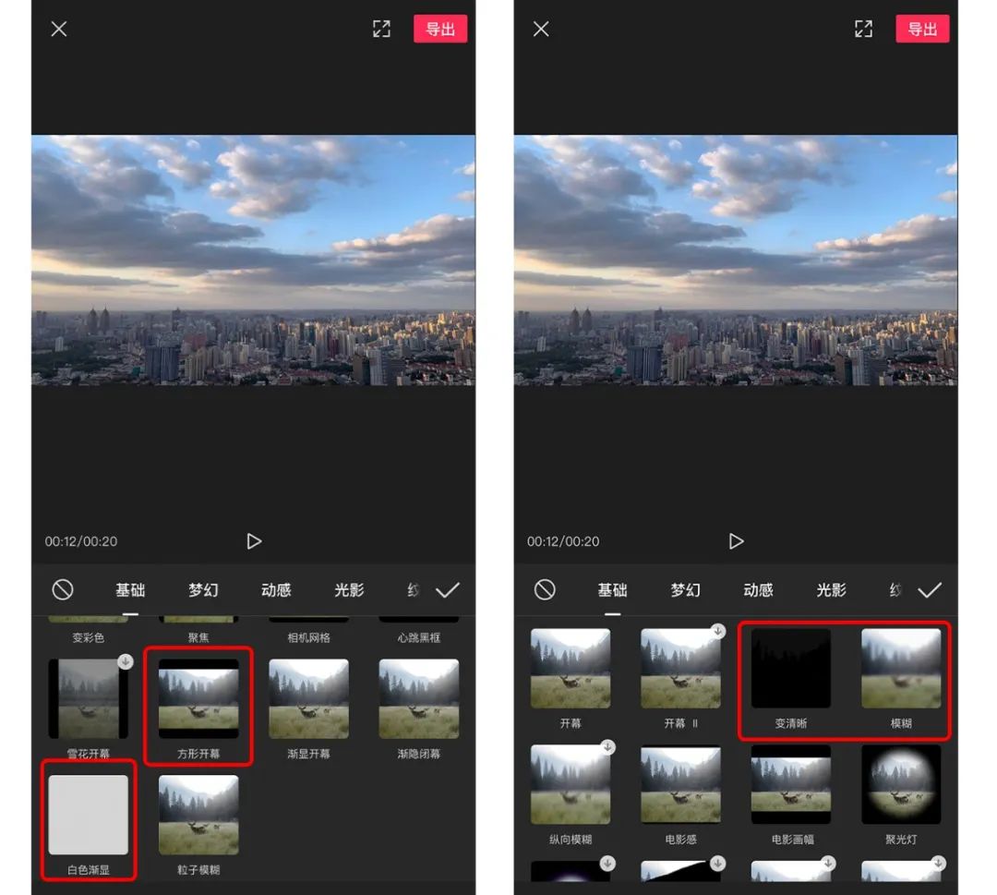Image resolution: width=997 pixels, height=895 pixels.
Task: Play the video in right screen
Action: tap(736, 541)
